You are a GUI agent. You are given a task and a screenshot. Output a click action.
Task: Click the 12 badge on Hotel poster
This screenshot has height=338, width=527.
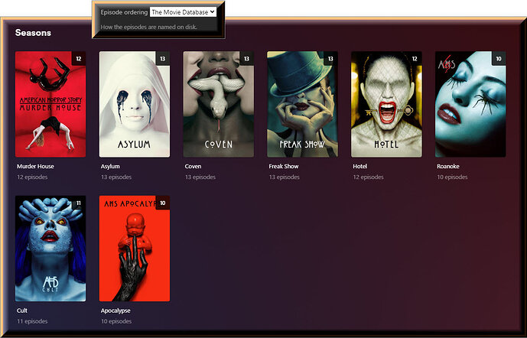click(x=415, y=58)
